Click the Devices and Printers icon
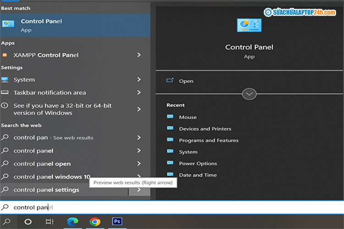Viewport: 344px width, 229px height. point(170,128)
